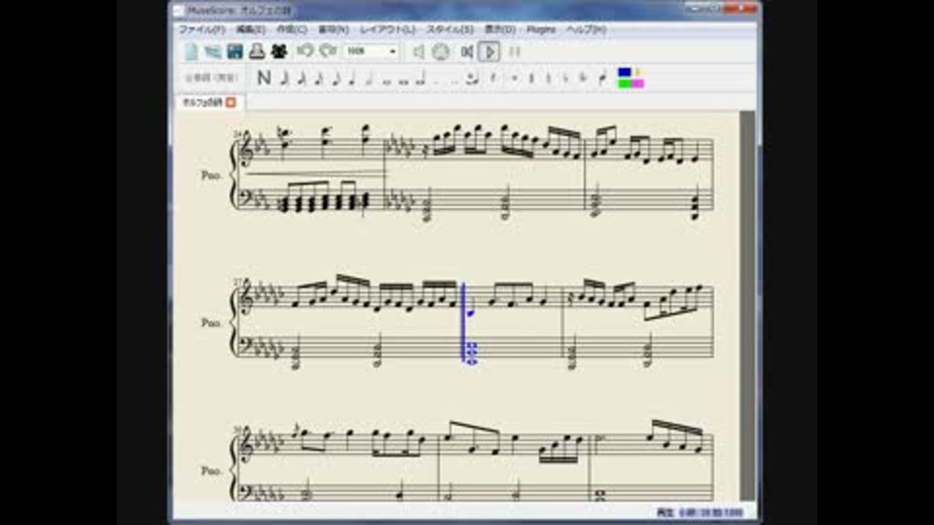Toggle MIDI input with the round icon
This screenshot has width=934, height=525.
coord(440,52)
